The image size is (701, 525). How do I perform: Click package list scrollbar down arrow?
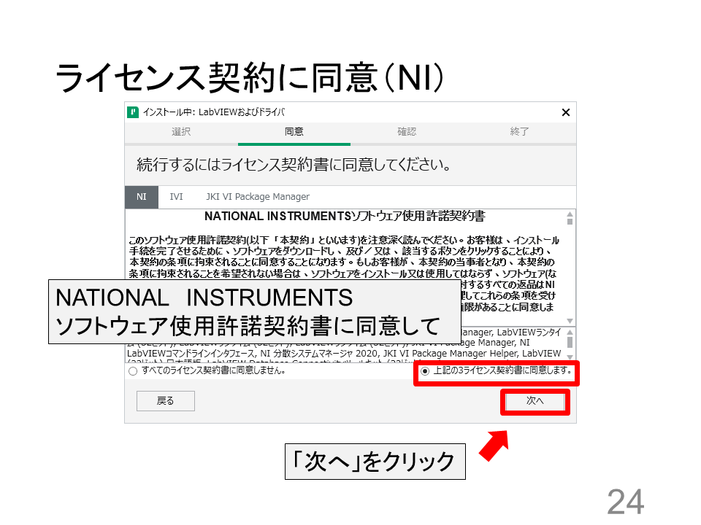pyautogui.click(x=570, y=357)
